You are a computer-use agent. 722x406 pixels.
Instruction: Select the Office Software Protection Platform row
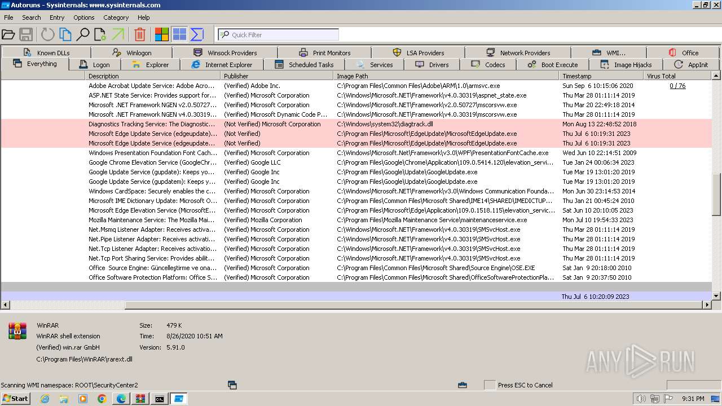[x=356, y=277]
